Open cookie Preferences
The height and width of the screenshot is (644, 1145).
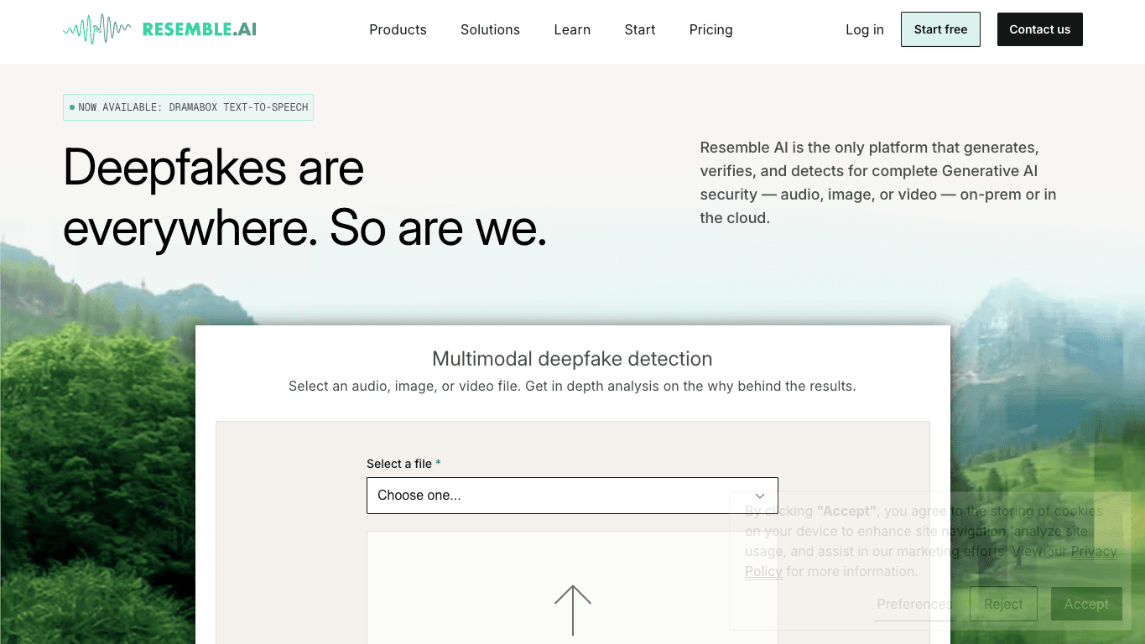pyautogui.click(x=914, y=604)
